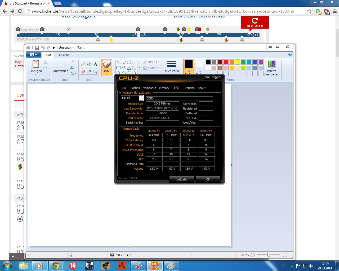Select the Eraser tool in Paint
339x271 pixels.
83,72
